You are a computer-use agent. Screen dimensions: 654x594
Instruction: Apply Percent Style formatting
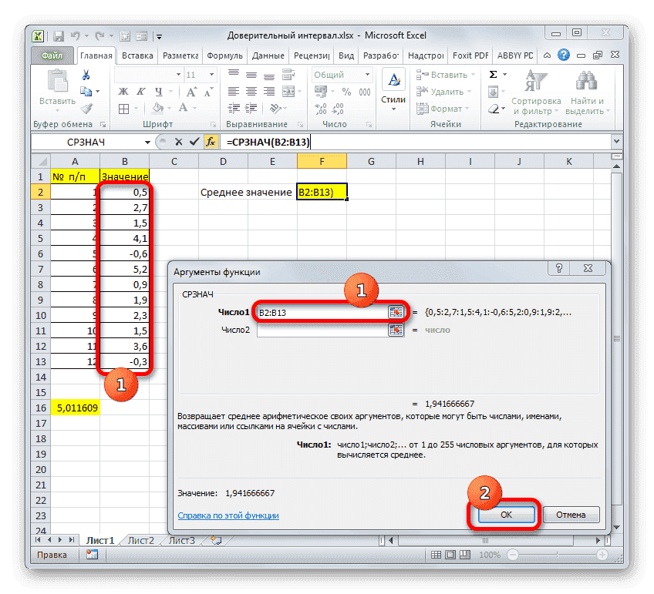(x=346, y=92)
